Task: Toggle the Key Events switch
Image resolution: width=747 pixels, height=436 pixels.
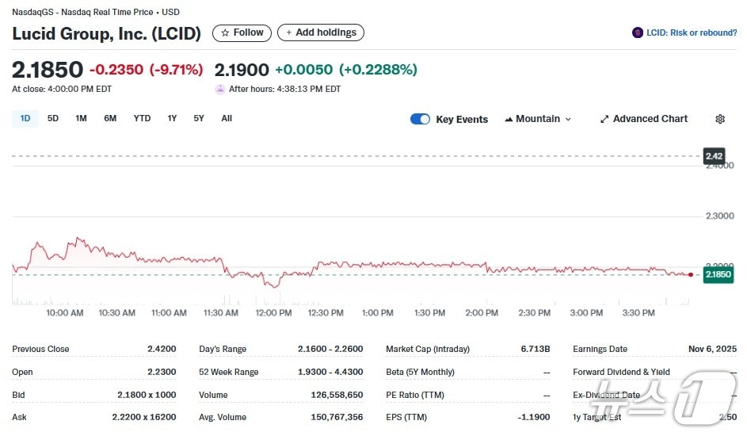Action: pos(420,119)
